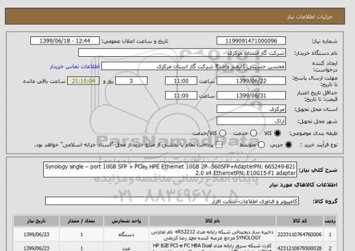Click the remaining days field showing 3
The width and height of the screenshot is (355, 251).
131,81
